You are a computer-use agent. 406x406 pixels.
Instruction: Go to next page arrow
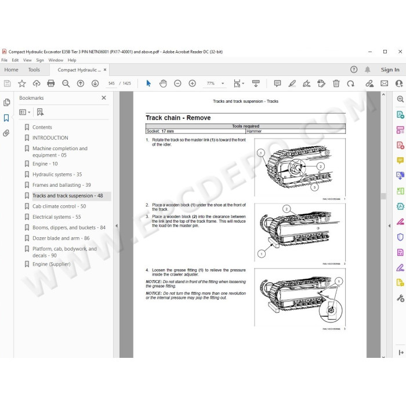point(95,84)
